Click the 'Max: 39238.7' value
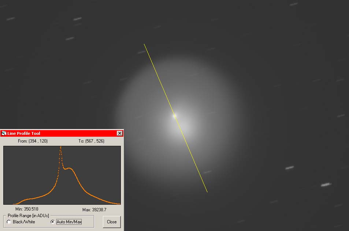The image size is (349, 231). click(94, 210)
